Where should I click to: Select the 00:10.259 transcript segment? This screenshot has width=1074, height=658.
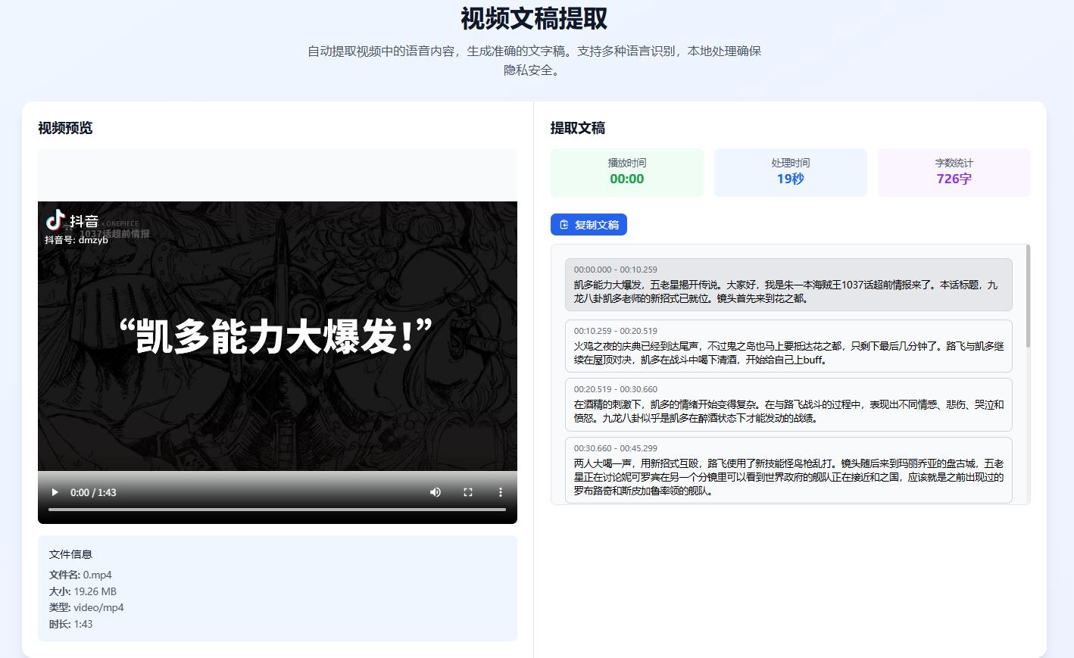[x=788, y=345]
